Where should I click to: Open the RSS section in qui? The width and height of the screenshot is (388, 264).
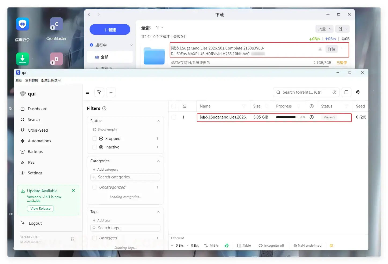pos(31,162)
